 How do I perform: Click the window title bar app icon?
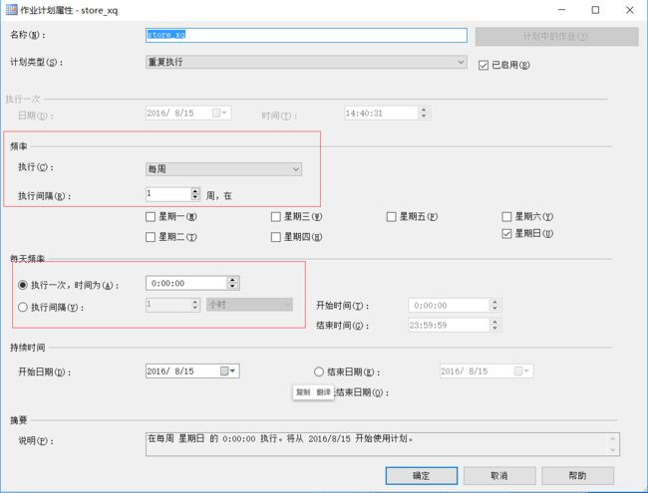coord(11,10)
